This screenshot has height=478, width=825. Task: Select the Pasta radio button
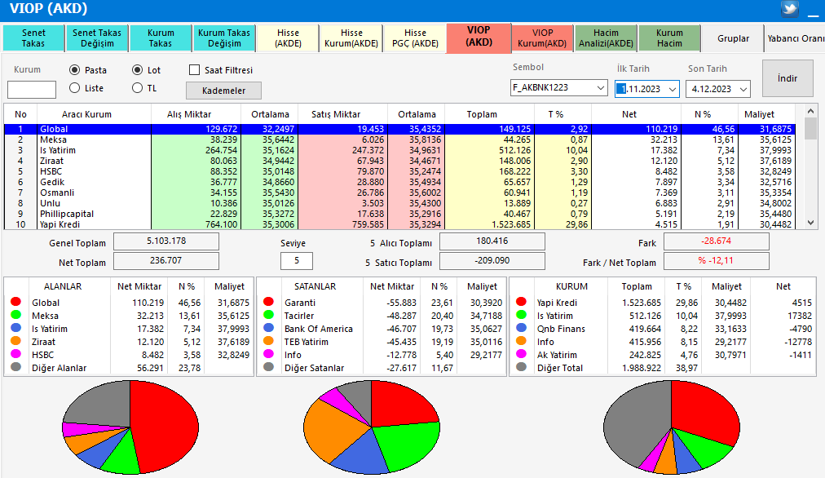pos(75,70)
